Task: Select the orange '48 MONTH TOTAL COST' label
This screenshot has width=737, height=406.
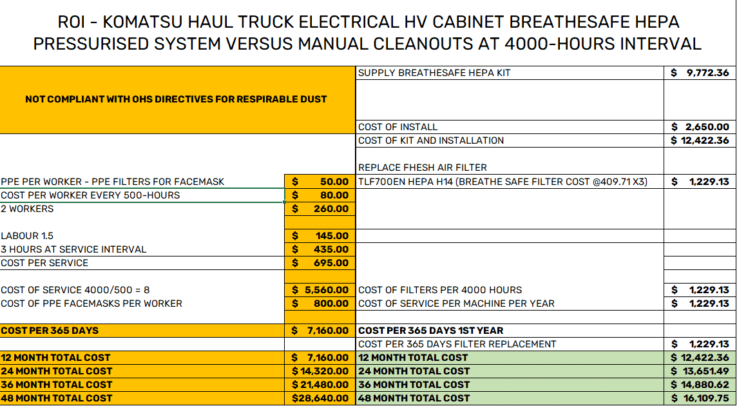Action: pyautogui.click(x=142, y=398)
